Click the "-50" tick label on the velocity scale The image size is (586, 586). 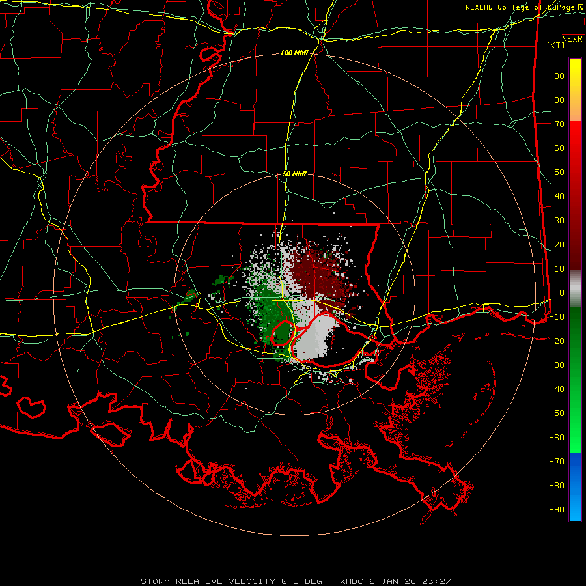coord(557,413)
